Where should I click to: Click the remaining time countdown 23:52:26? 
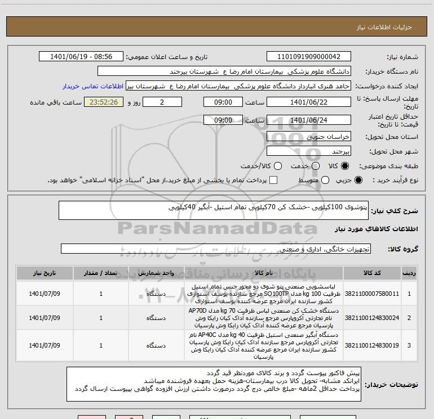[x=104, y=102]
